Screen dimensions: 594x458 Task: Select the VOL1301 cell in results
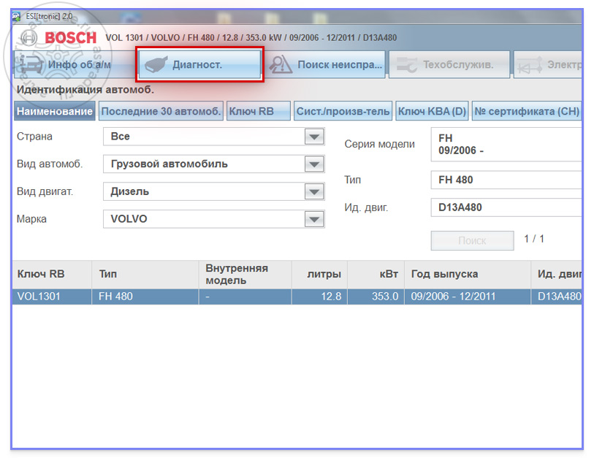pyautogui.click(x=52, y=297)
